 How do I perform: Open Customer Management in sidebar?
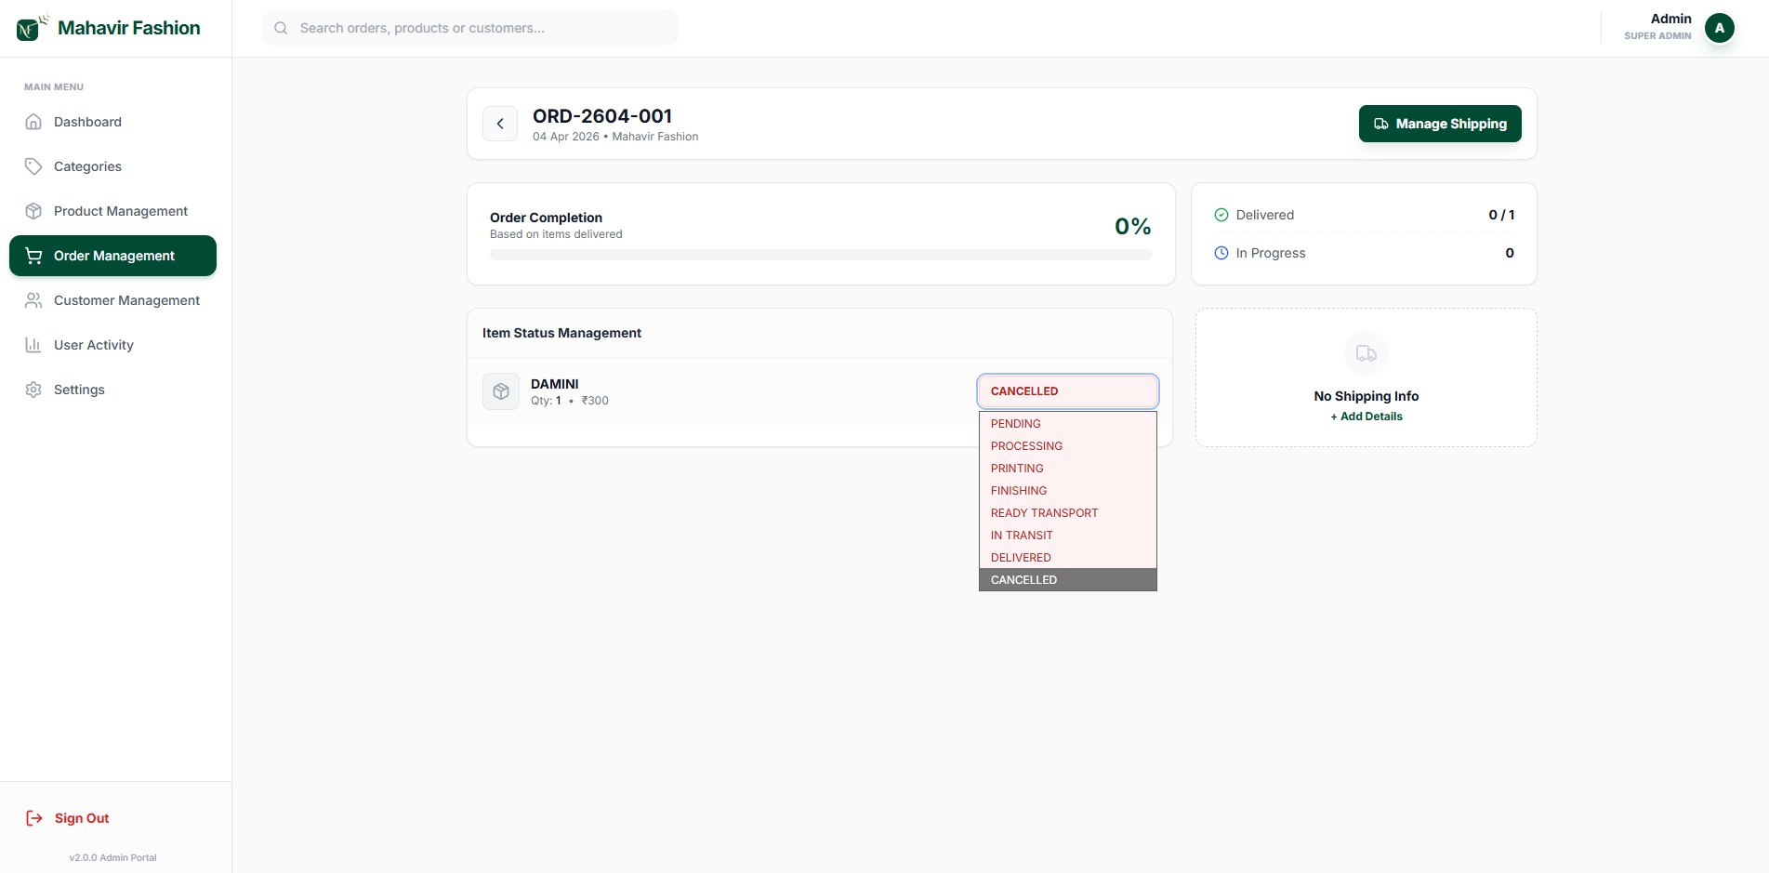coord(126,300)
